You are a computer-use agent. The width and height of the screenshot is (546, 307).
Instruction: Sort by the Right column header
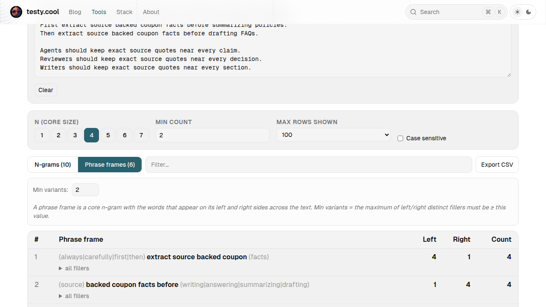pyautogui.click(x=462, y=240)
